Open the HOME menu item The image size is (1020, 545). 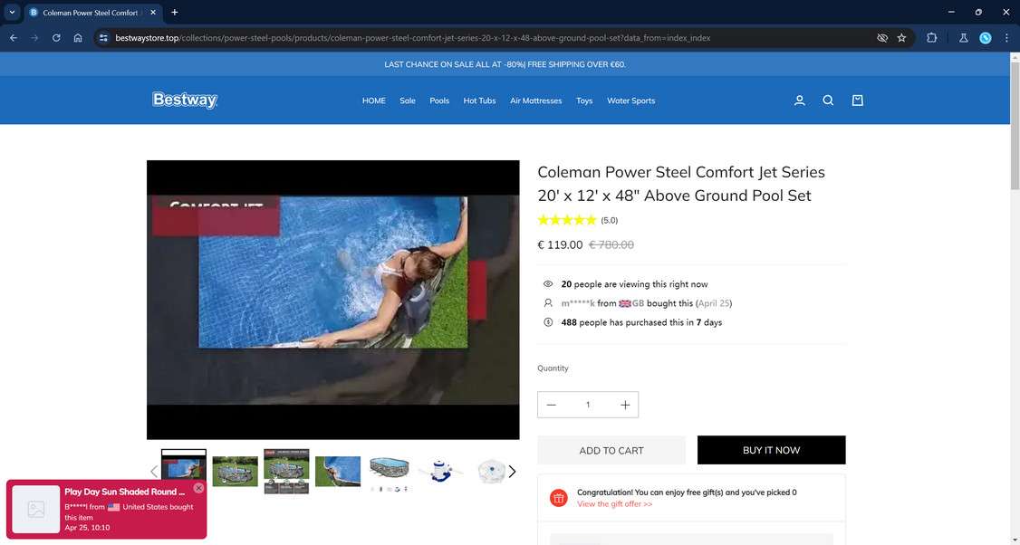tap(374, 100)
